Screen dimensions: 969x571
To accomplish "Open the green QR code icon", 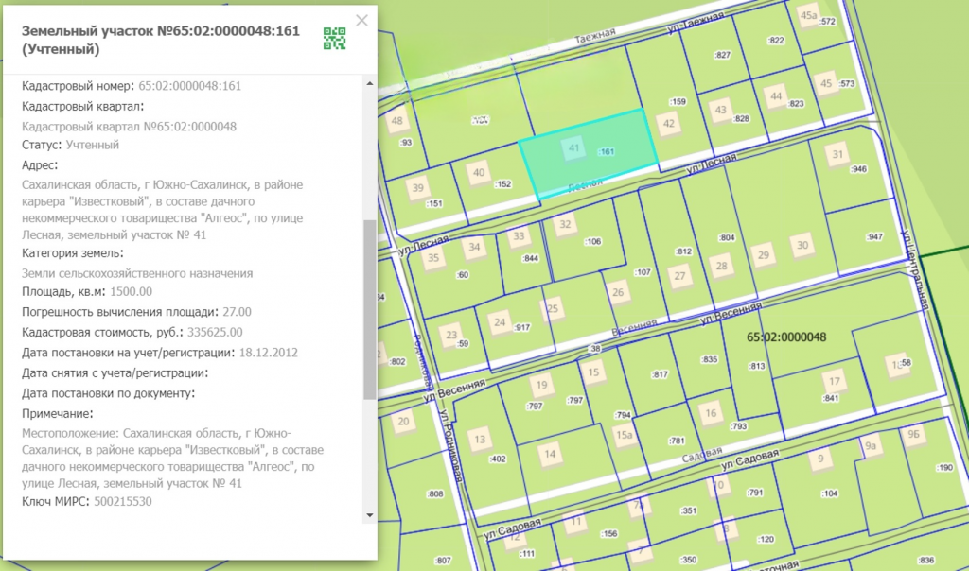I will (x=334, y=38).
